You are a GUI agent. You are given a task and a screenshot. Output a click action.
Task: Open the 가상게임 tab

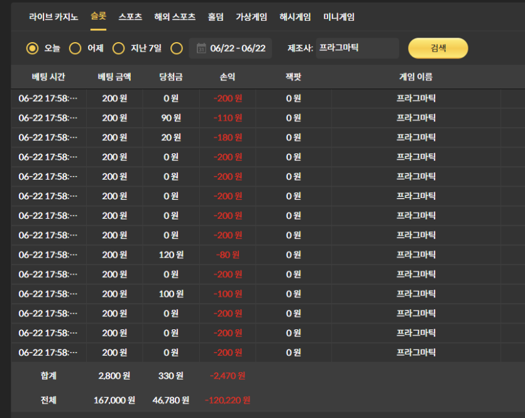pos(251,17)
